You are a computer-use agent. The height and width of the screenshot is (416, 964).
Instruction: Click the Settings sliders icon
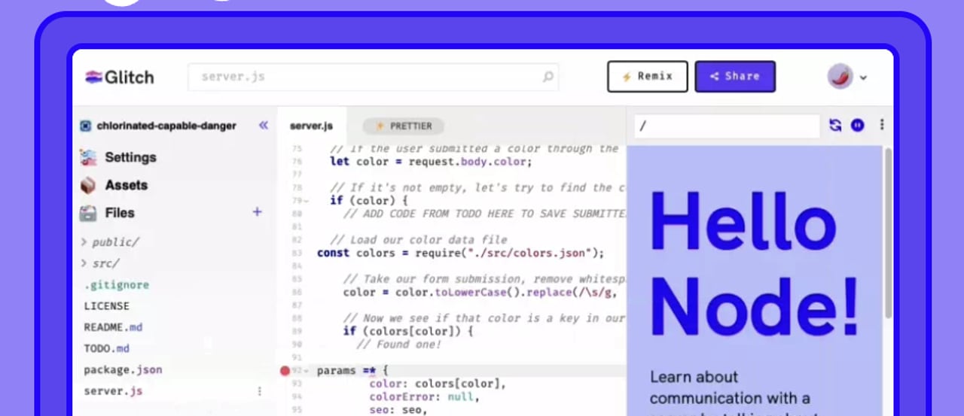88,157
